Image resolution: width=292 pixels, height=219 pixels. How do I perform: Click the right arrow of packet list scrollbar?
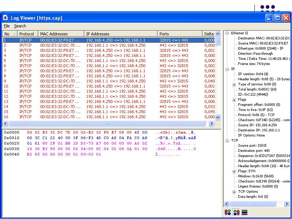[x=211, y=124]
